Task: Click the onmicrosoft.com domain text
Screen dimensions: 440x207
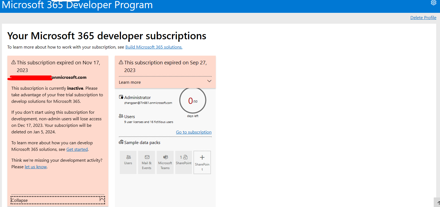Action: (x=69, y=77)
